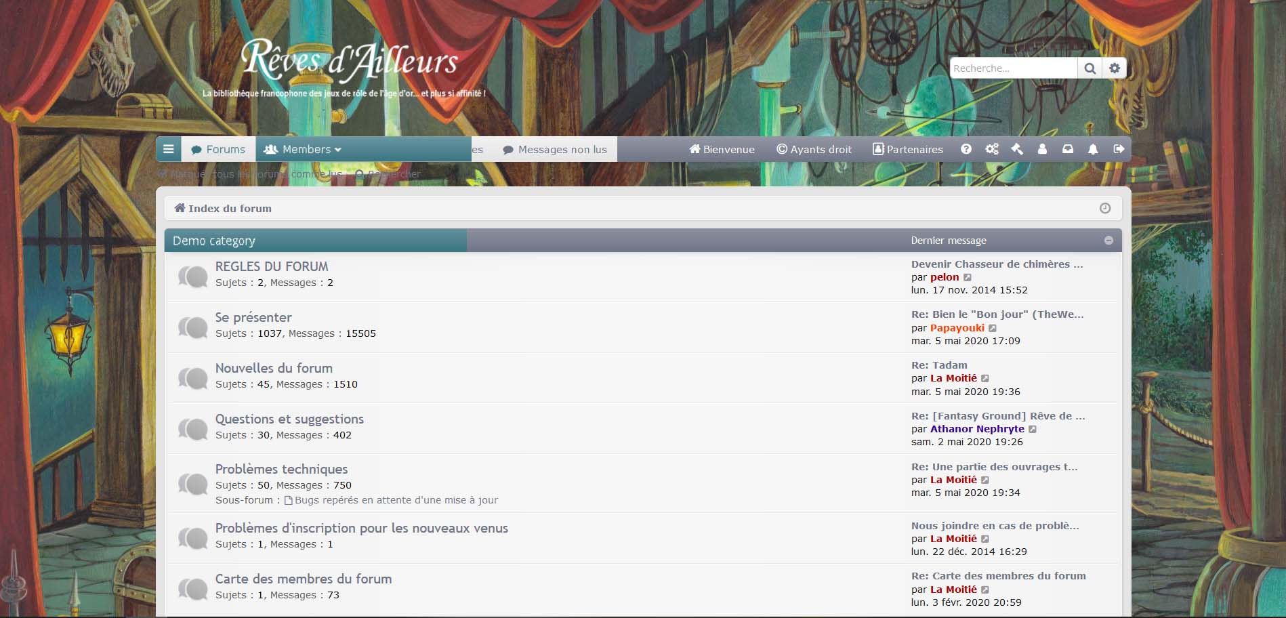Click Nouvelles du forum status icon
Viewport: 1286px width, 618px height.
point(192,378)
